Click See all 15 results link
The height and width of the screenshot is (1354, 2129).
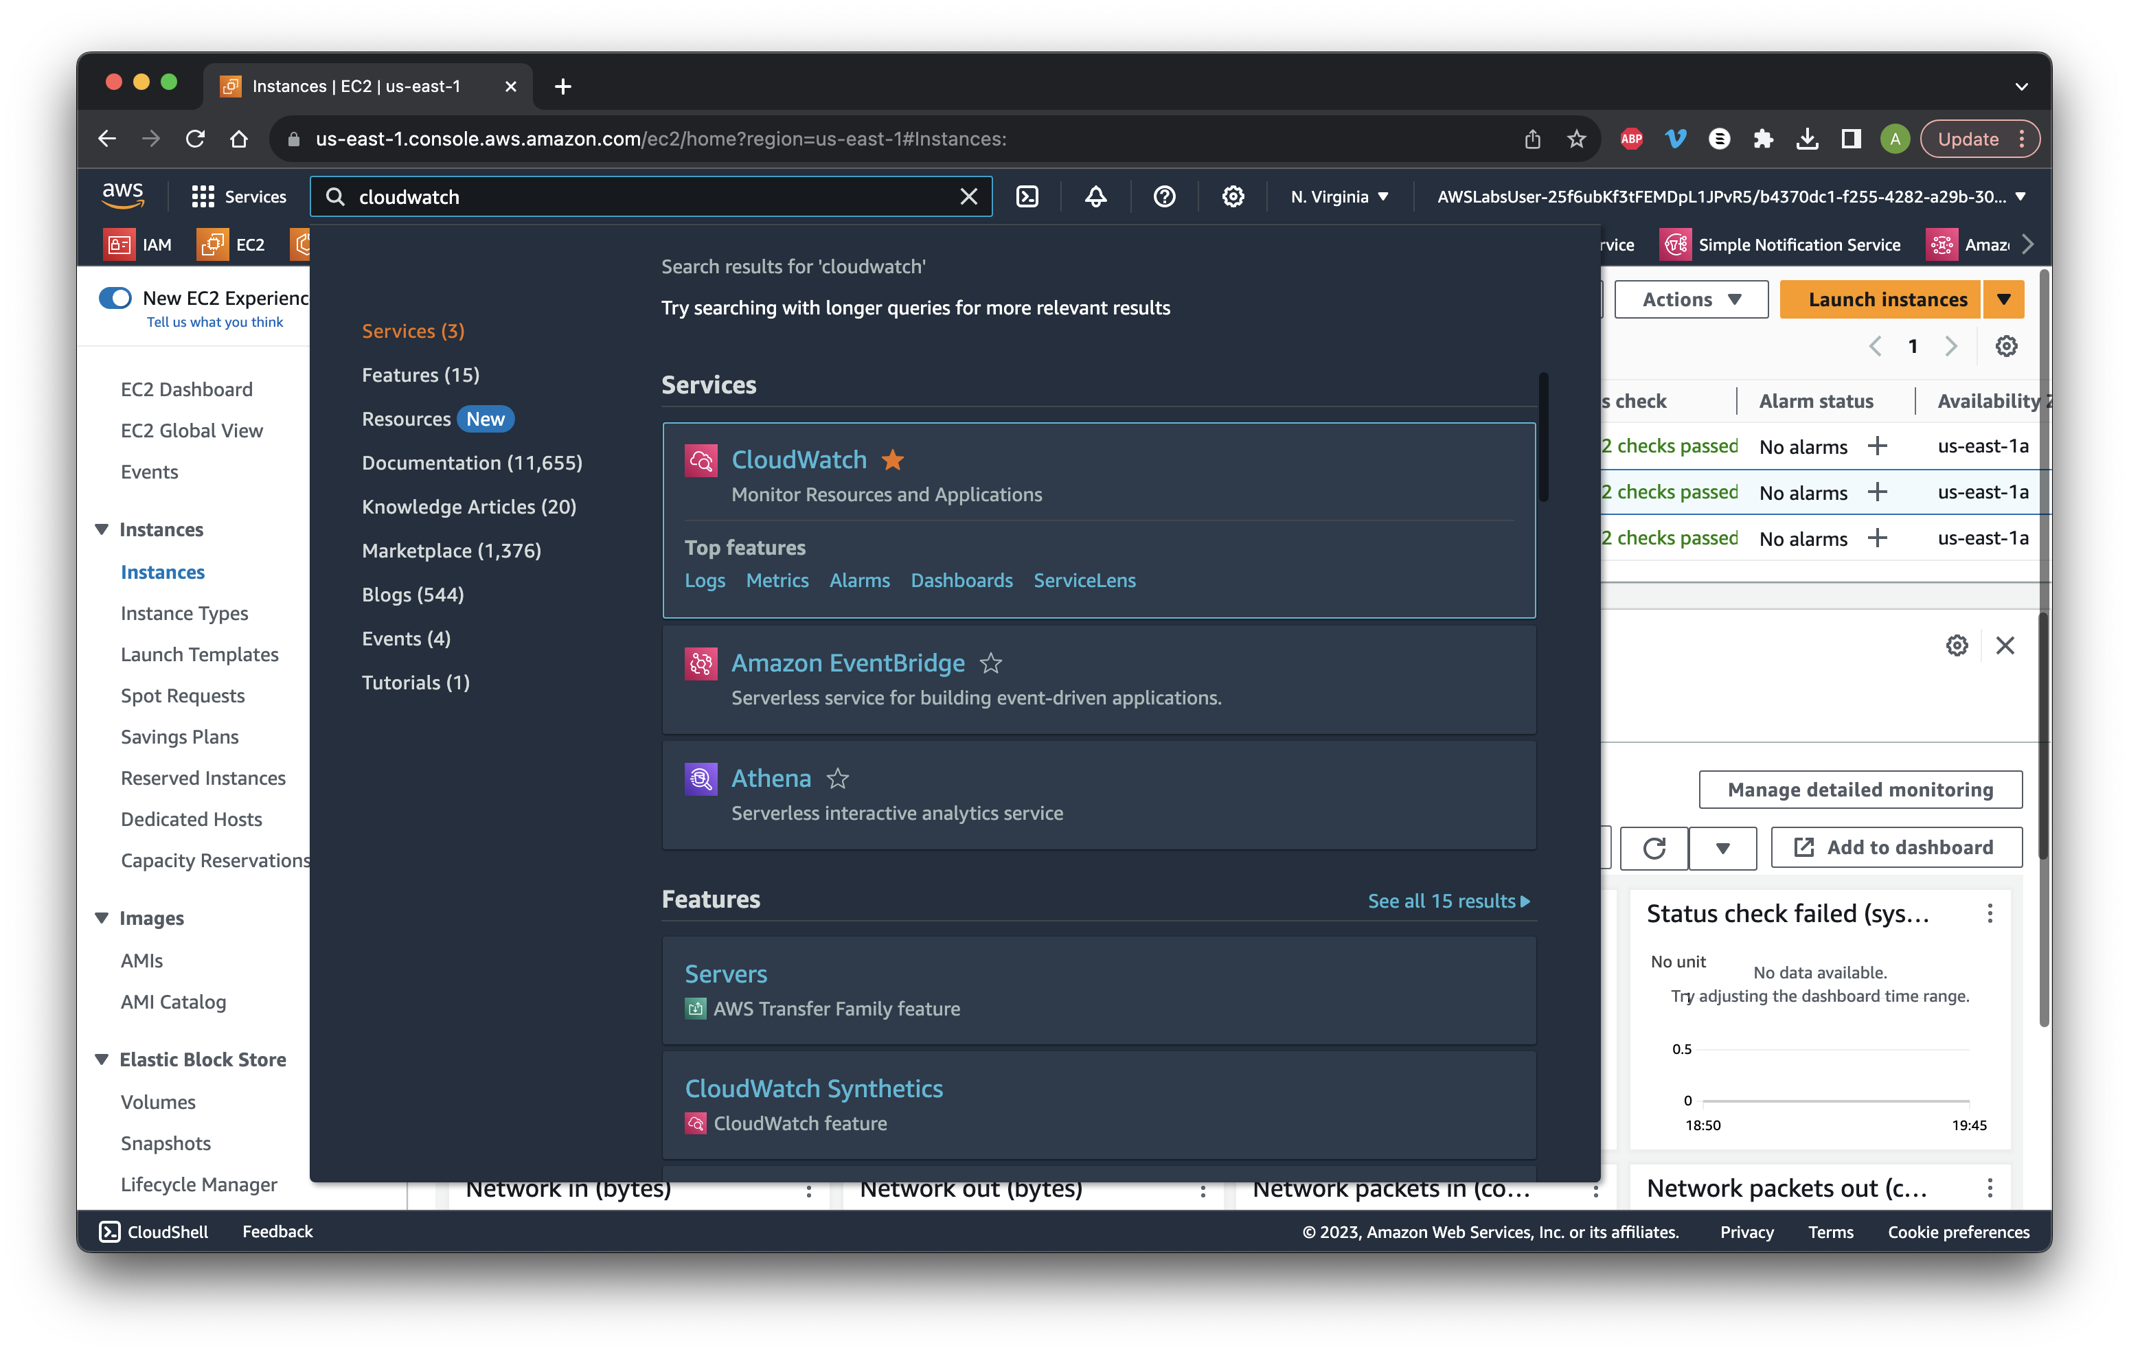point(1448,901)
